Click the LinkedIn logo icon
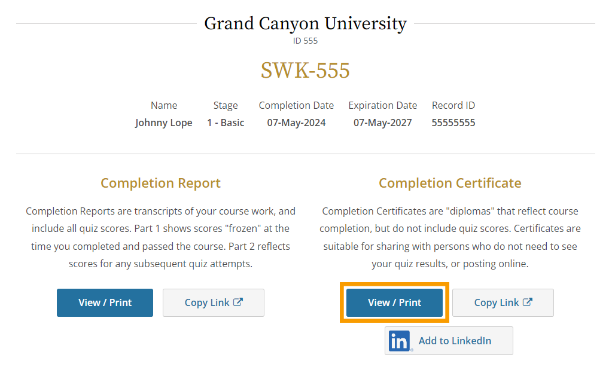Viewport: 612px width, 367px height. pyautogui.click(x=399, y=341)
